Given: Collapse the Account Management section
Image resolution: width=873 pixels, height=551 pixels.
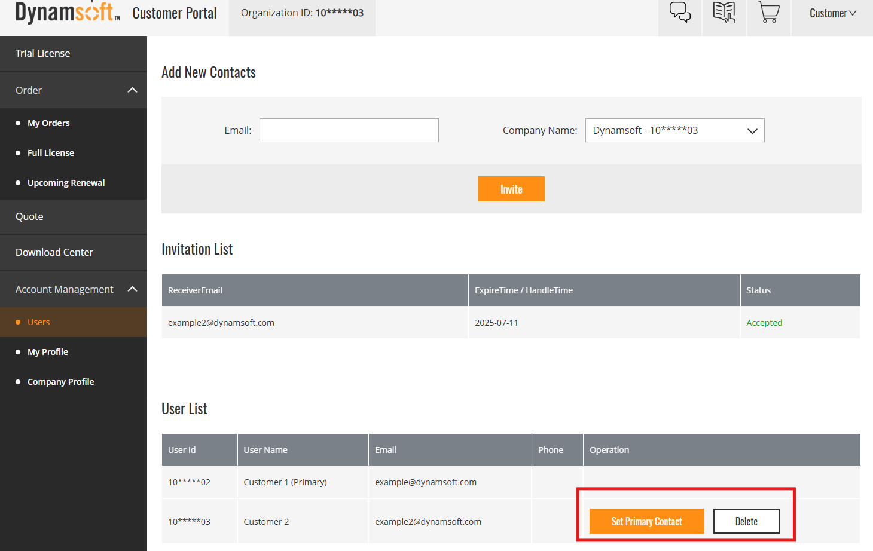Looking at the screenshot, I should [132, 289].
